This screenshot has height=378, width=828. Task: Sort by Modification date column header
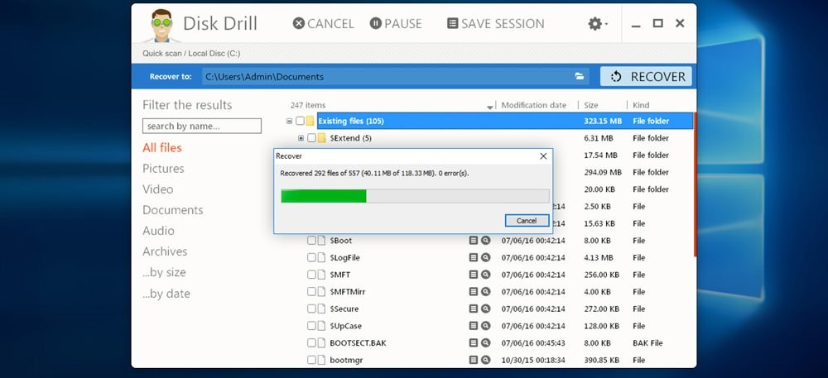(x=533, y=105)
